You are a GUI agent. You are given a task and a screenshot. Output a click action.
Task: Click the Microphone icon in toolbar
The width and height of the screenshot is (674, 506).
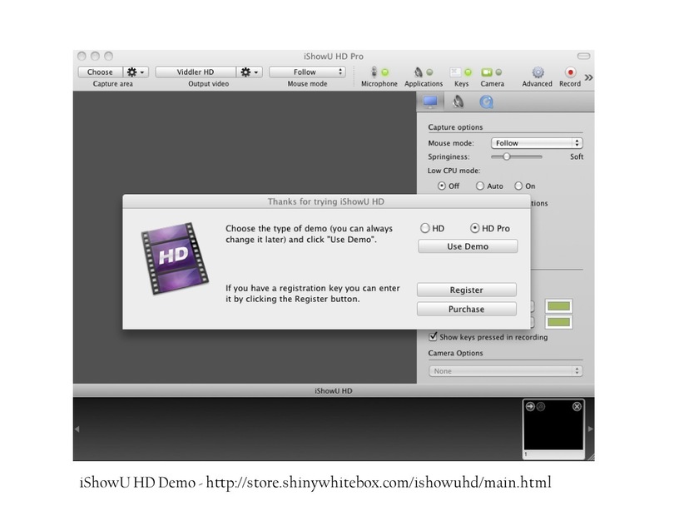379,72
